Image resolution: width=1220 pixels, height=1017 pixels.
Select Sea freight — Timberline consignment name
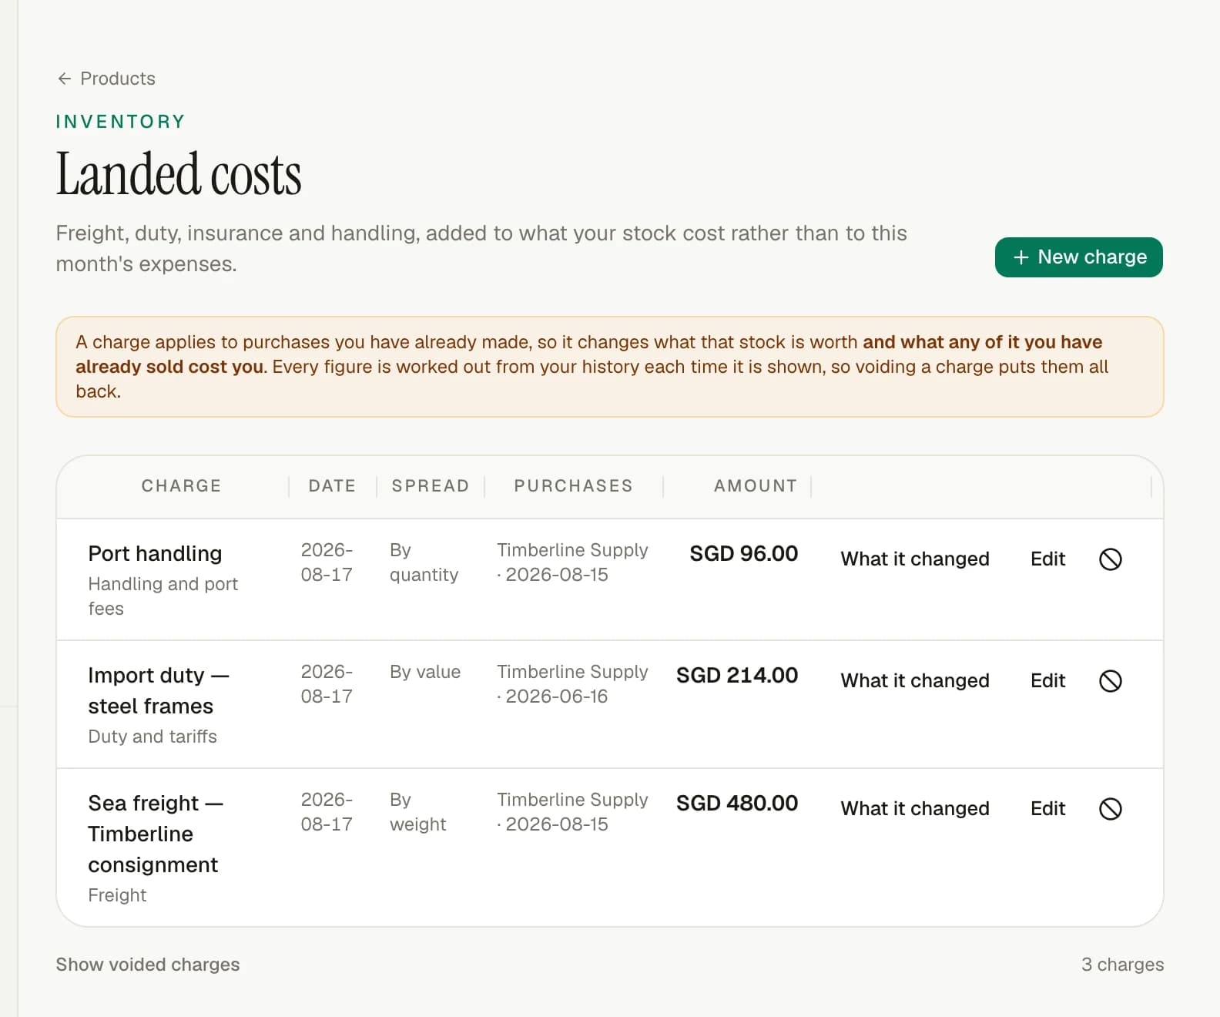(x=156, y=834)
